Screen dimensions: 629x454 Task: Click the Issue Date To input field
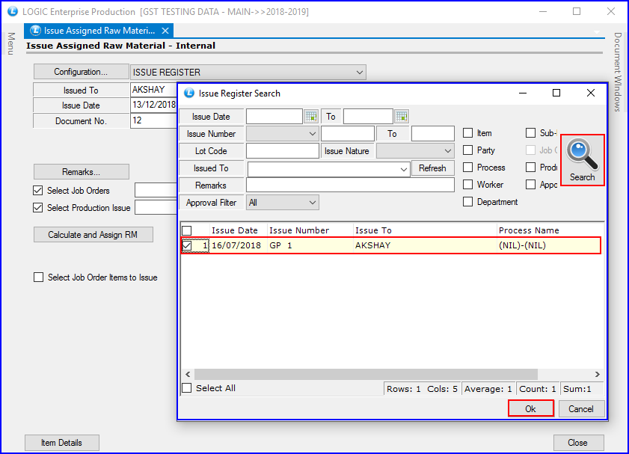click(368, 117)
